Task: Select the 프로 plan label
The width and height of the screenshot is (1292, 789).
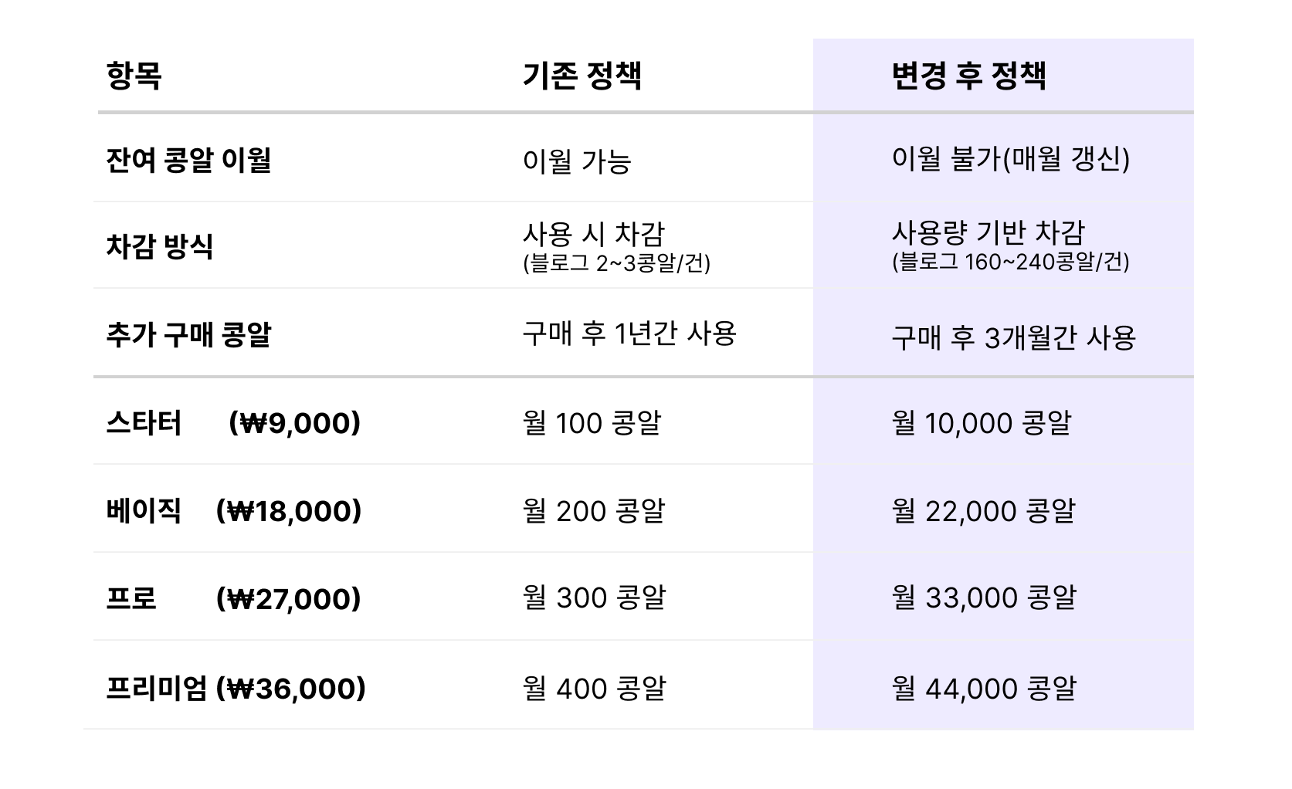Action: [x=131, y=599]
